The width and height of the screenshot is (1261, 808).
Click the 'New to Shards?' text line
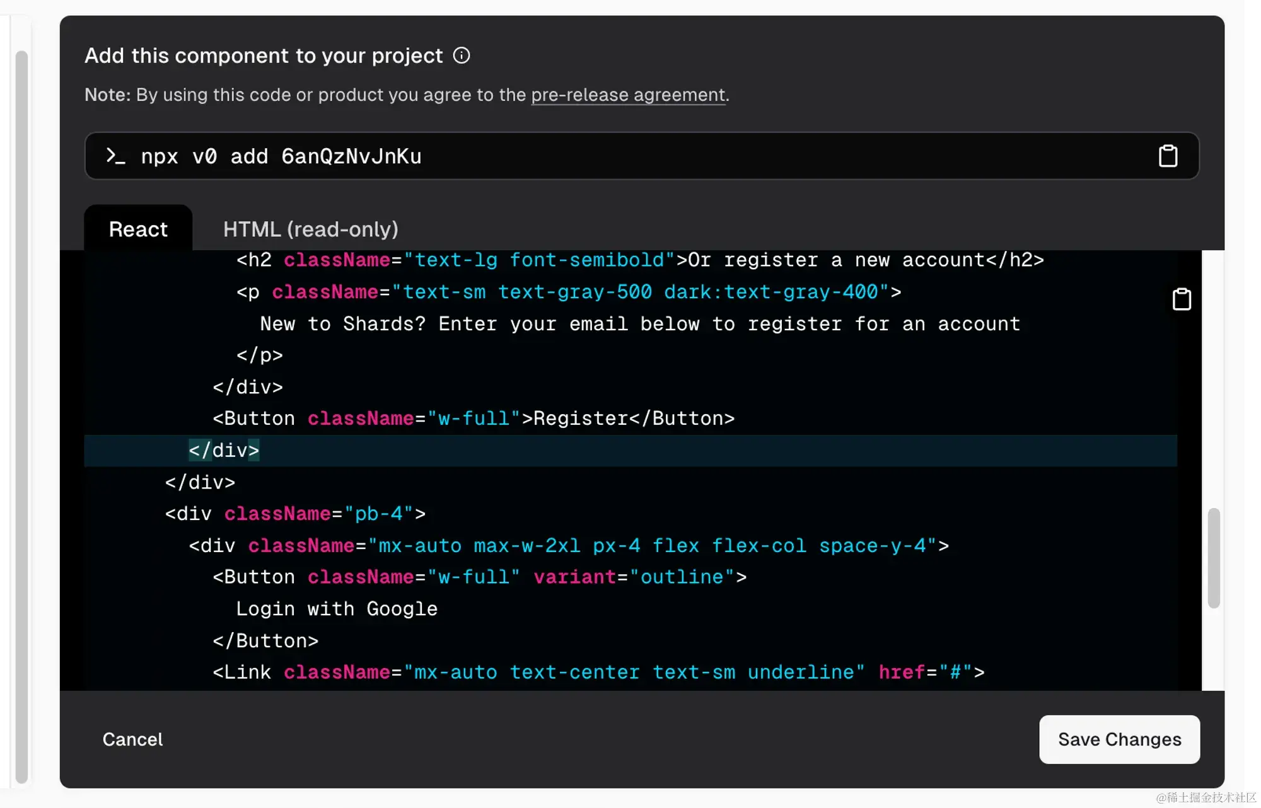pos(640,324)
